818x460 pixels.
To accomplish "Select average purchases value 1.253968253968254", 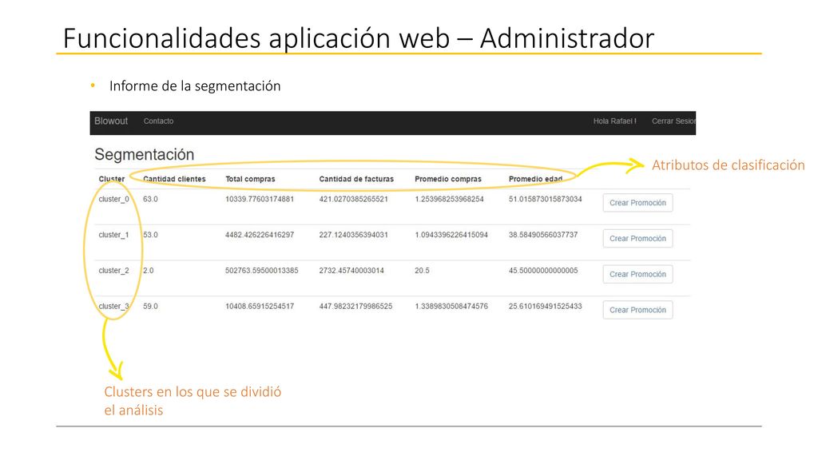I will point(449,199).
